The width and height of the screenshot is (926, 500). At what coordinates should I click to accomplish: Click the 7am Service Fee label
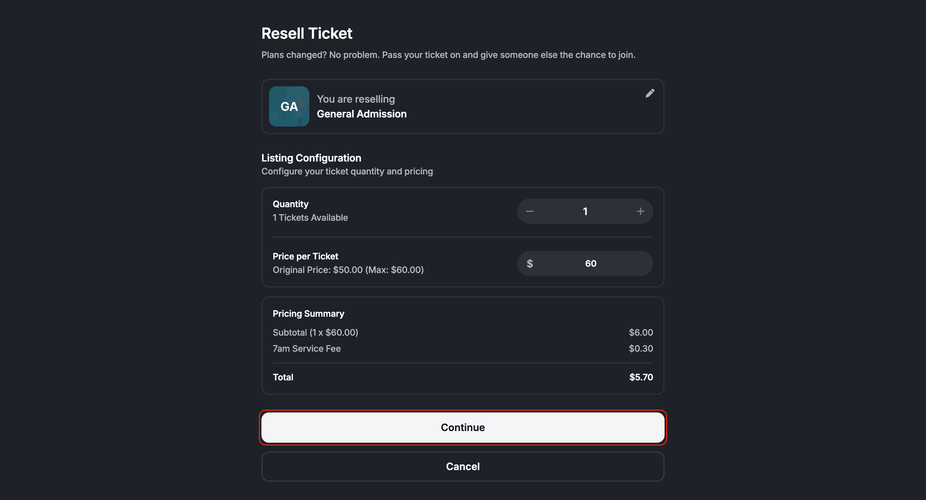coord(306,348)
